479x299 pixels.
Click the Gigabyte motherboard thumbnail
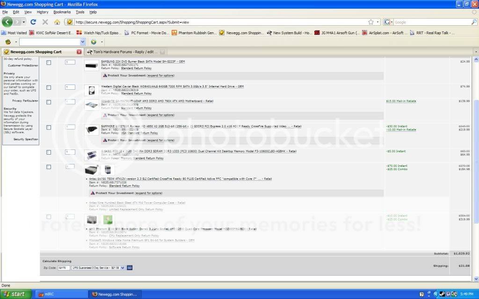(x=91, y=105)
